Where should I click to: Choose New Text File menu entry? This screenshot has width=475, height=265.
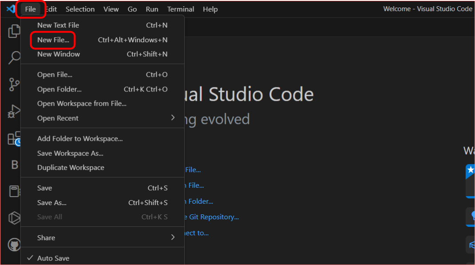(x=103, y=25)
